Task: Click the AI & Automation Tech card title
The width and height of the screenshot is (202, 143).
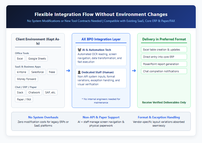Action: 96,50
